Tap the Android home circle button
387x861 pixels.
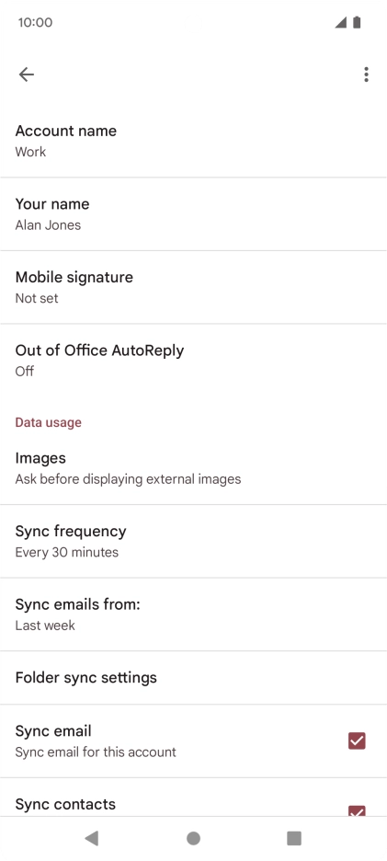click(193, 838)
